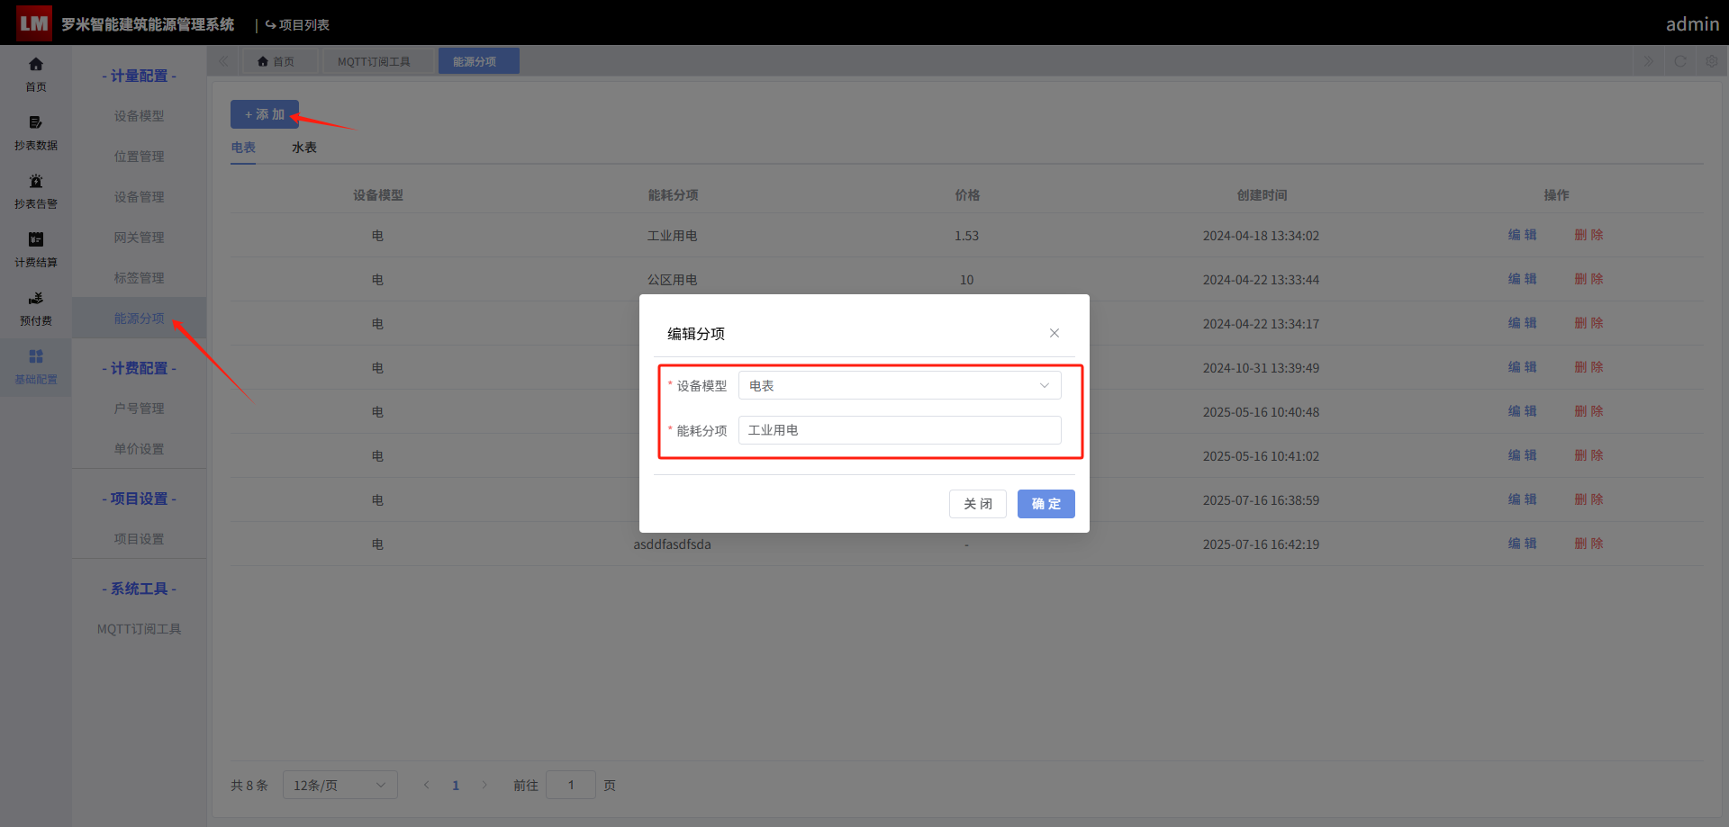Delete the asddfasdfsda row
Image resolution: width=1729 pixels, height=827 pixels.
click(1589, 544)
